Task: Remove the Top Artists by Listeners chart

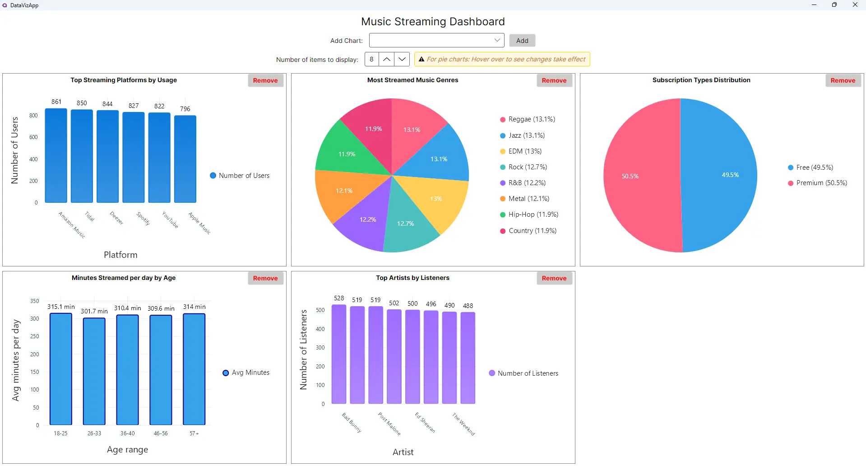Action: (x=554, y=278)
